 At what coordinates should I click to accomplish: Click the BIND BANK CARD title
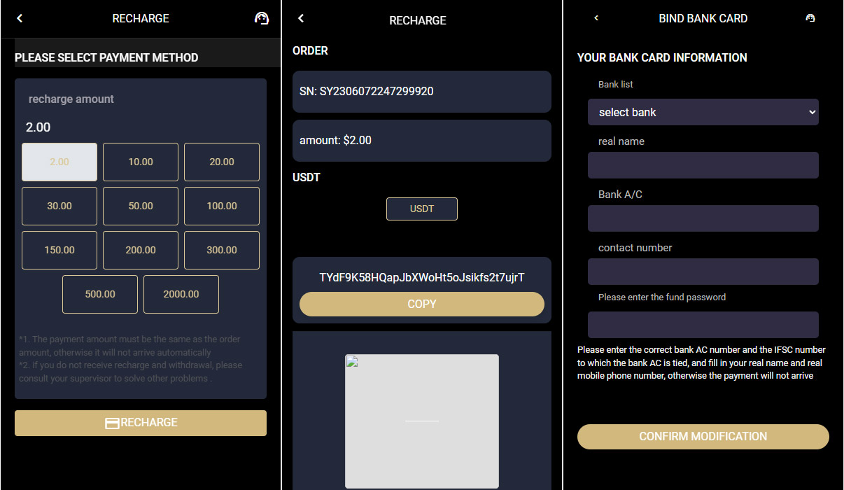click(x=703, y=18)
